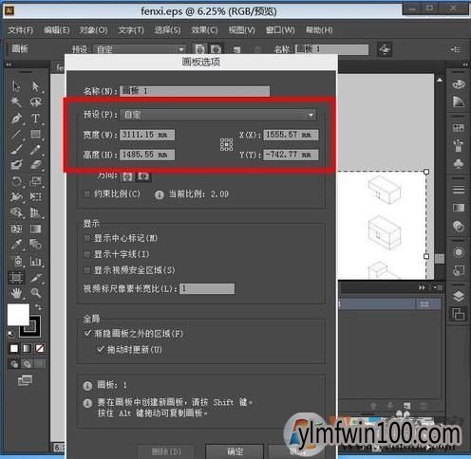This screenshot has height=459, width=471.
Task: Click the reference point grid icon
Action: [226, 144]
